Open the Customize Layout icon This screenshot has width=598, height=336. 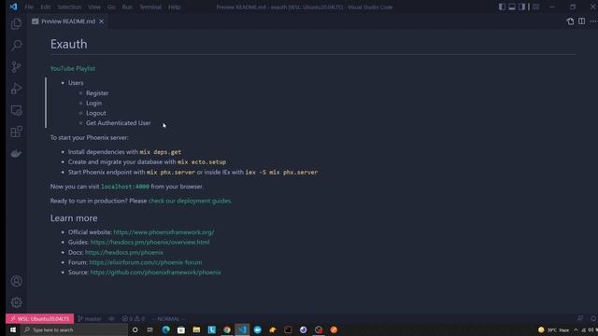pyautogui.click(x=535, y=7)
